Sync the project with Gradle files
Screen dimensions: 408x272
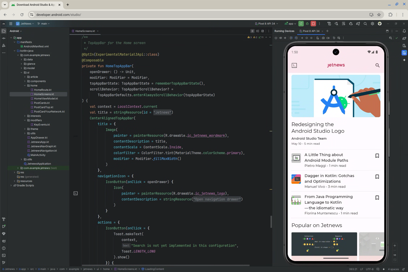pos(351,23)
